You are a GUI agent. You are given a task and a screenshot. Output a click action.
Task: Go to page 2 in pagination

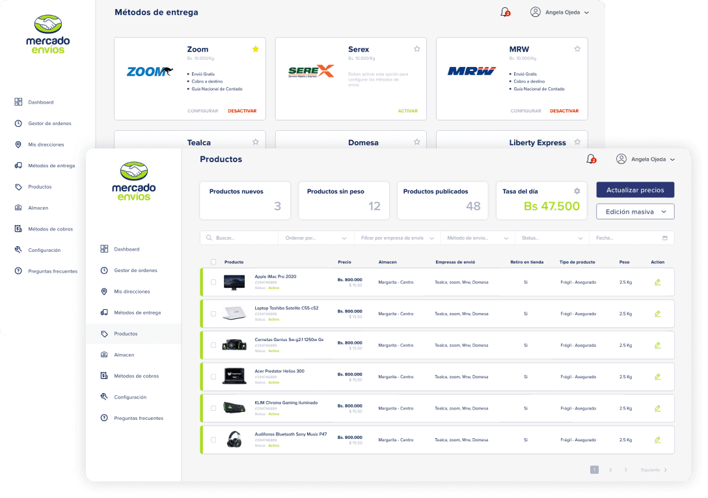[610, 470]
